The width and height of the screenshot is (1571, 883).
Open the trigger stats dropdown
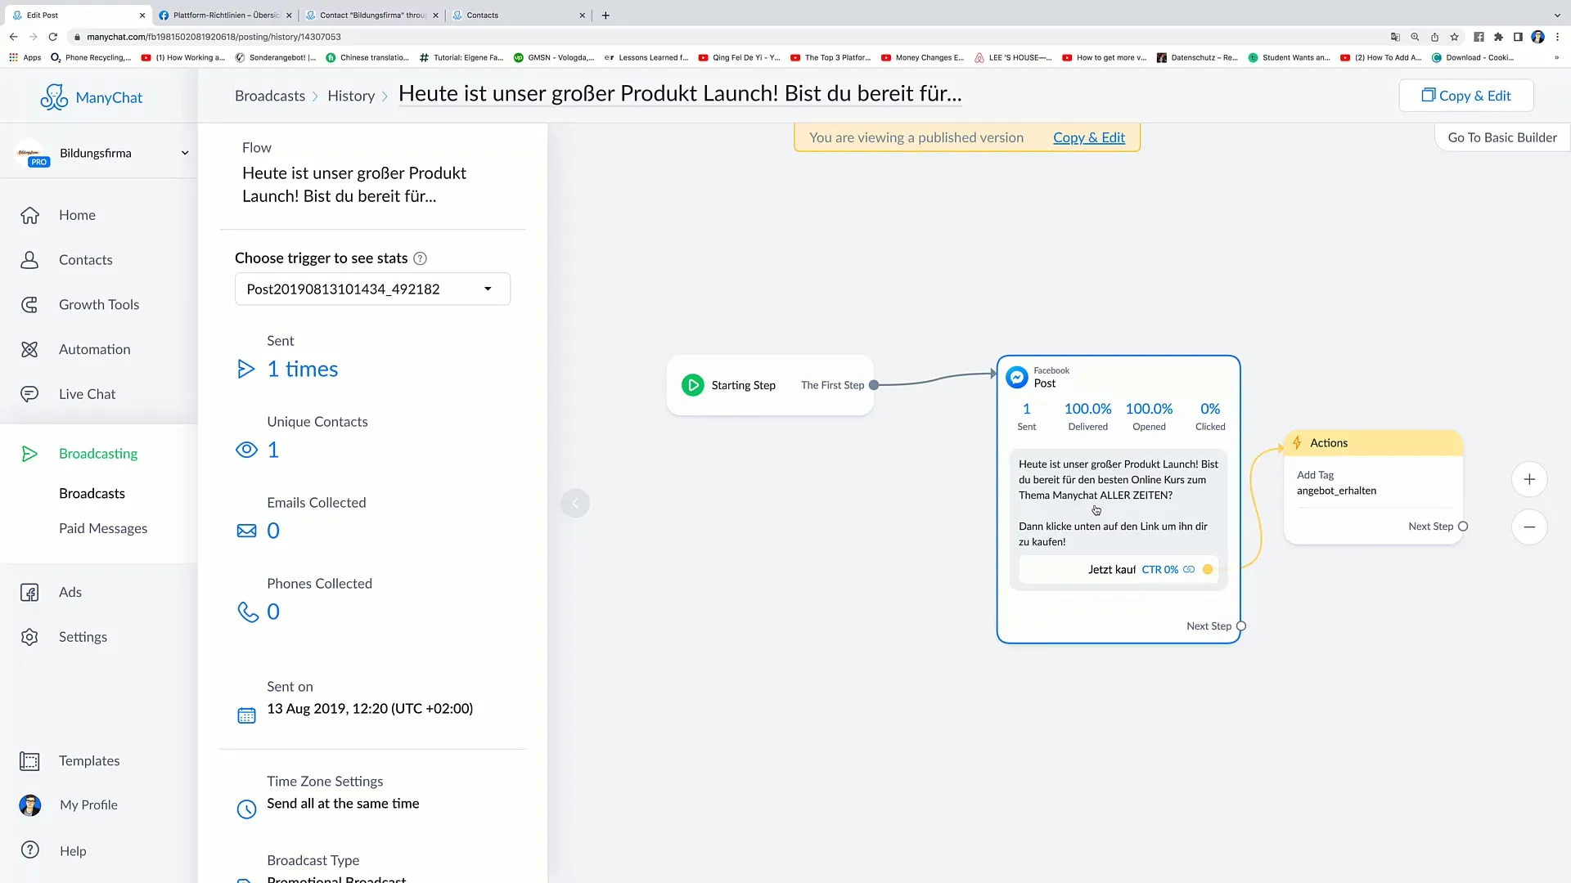tap(372, 289)
